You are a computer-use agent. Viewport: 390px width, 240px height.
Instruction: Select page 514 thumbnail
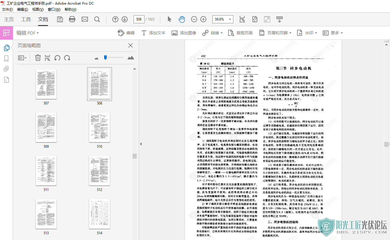pyautogui.click(x=100, y=214)
